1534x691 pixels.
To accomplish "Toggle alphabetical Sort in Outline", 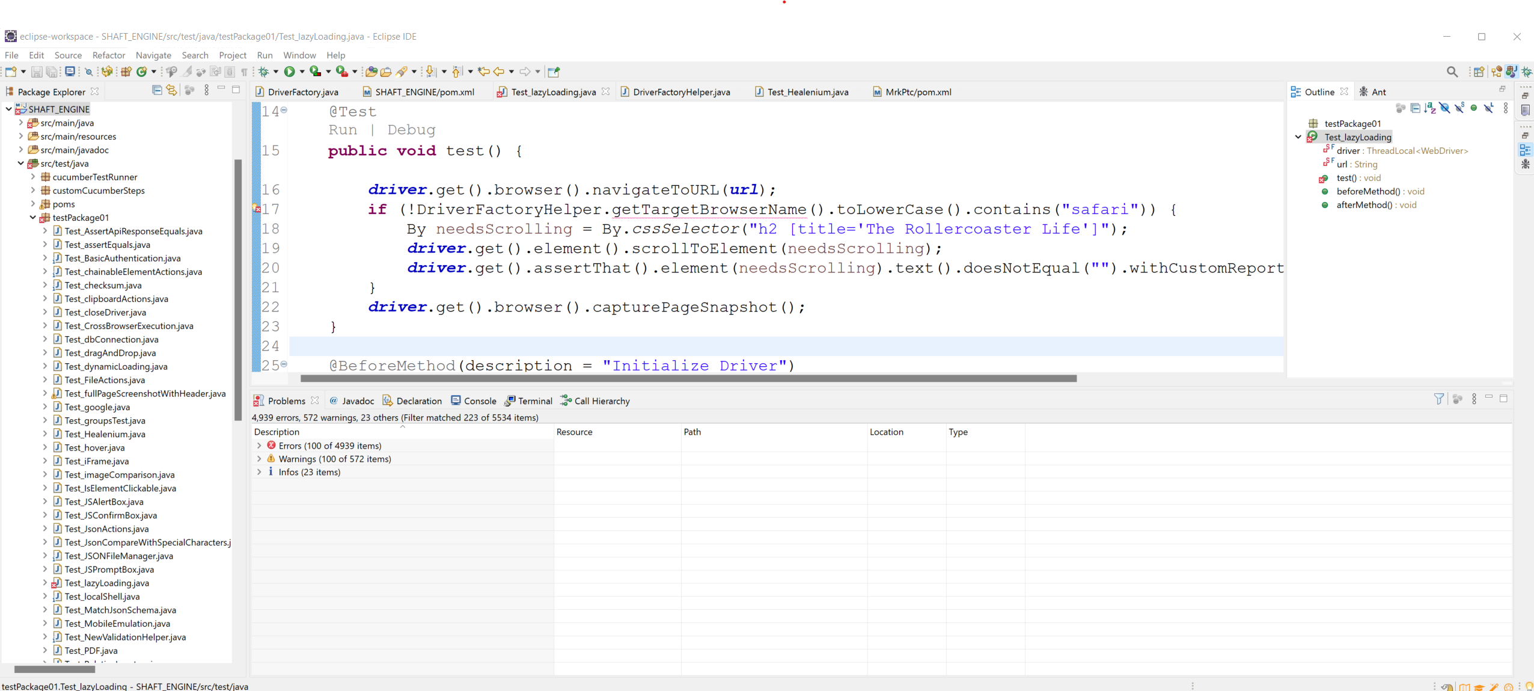I will (1430, 108).
